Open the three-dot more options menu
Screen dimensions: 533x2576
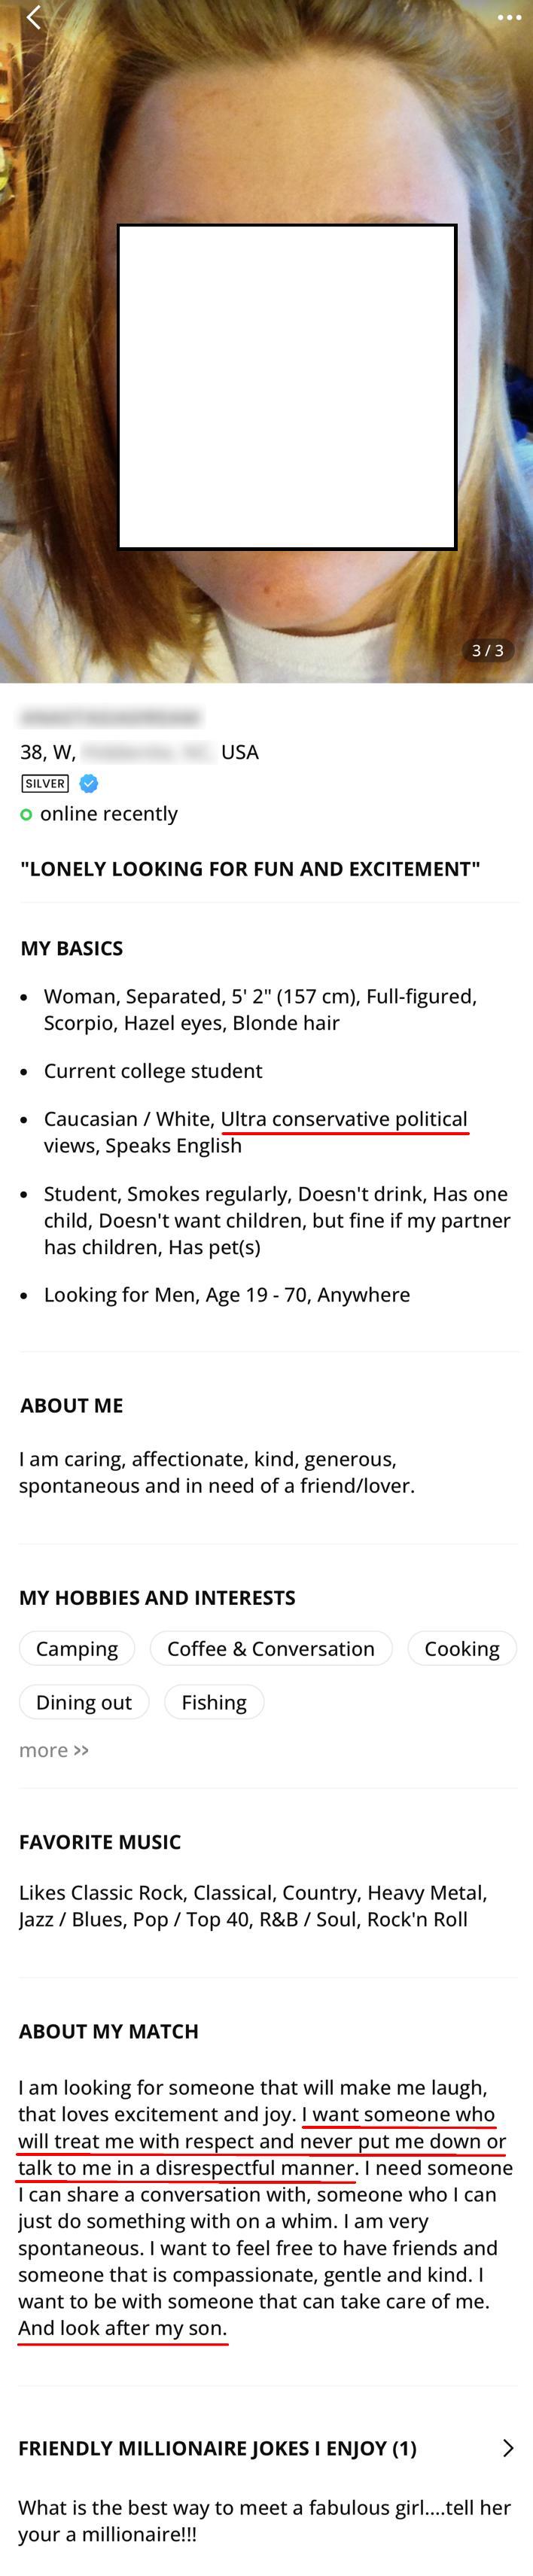(509, 18)
